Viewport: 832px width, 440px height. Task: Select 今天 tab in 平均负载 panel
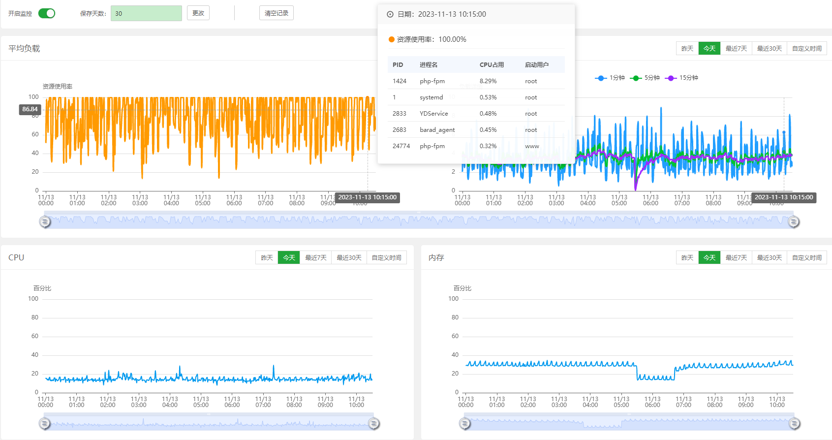[709, 48]
